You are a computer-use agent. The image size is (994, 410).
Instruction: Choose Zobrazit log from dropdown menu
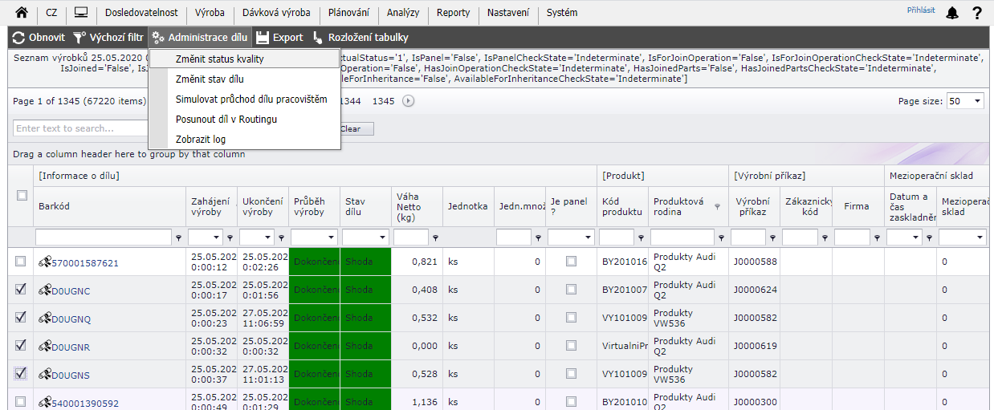200,140
